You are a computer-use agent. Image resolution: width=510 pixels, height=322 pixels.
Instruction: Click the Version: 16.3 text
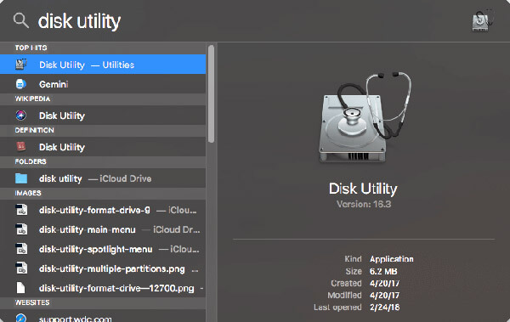(364, 204)
